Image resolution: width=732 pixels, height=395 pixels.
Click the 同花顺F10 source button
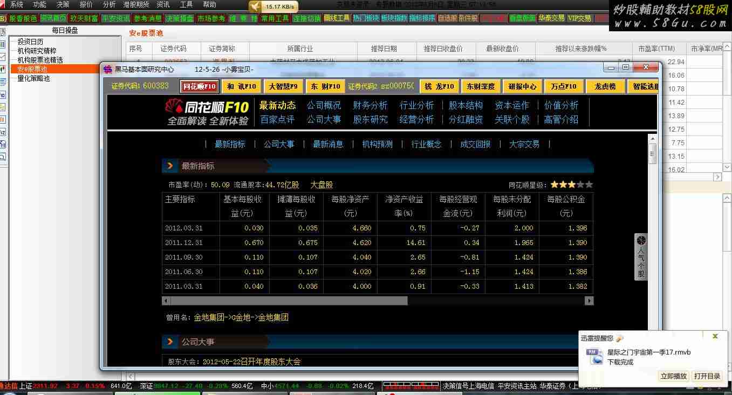199,86
